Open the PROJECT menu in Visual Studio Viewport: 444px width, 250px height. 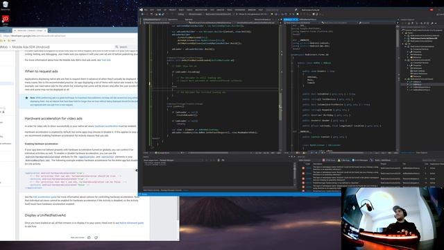pos(173,10)
